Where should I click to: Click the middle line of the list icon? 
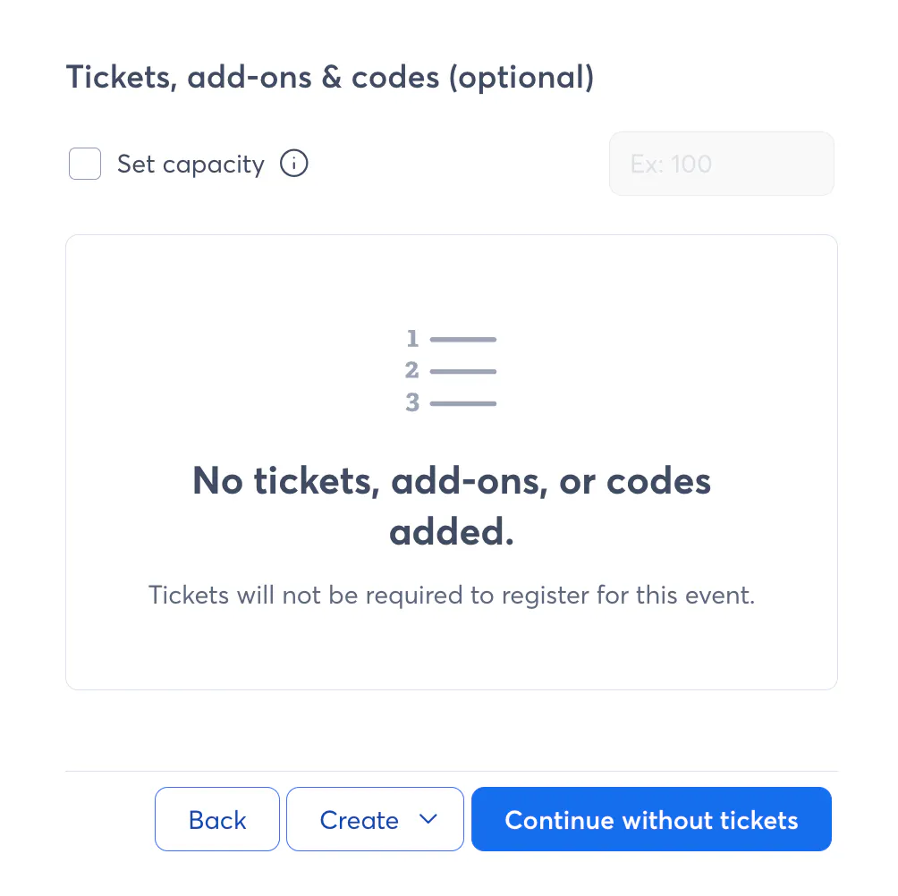pyautogui.click(x=462, y=372)
